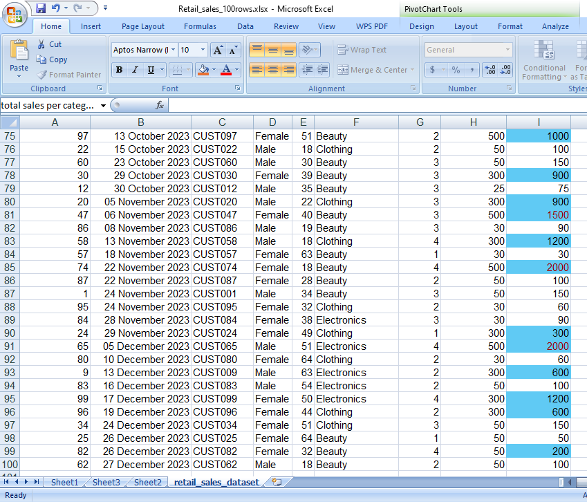
Task: Apply percent style formatting
Action: point(456,70)
